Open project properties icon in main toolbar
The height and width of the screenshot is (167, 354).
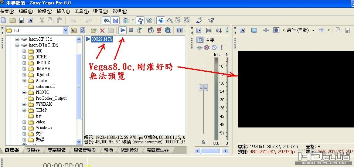pos(30,20)
